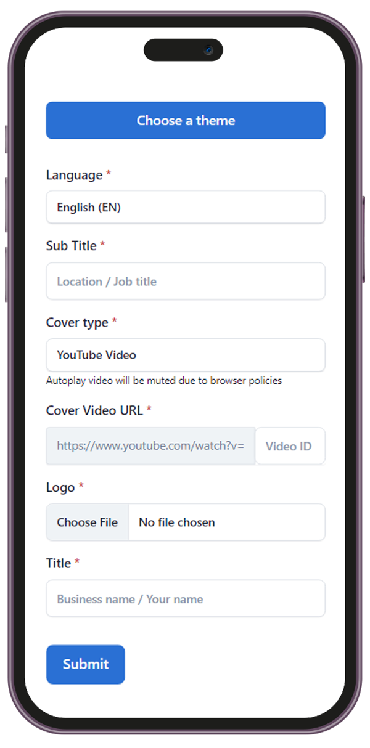Click the Language field label
Image resolution: width=370 pixels, height=748 pixels.
[x=74, y=175]
